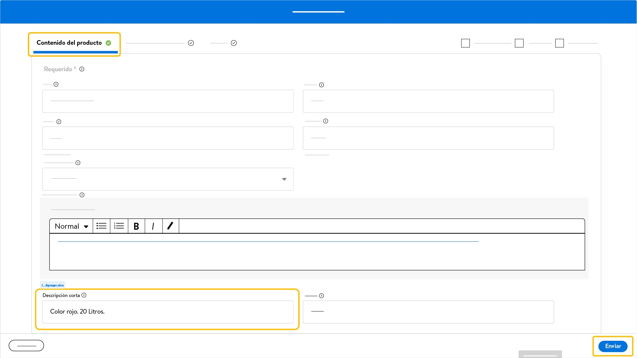Viewport: 637px width, 358px height.
Task: Click info icon next to Descripción corta
Action: [x=84, y=295]
